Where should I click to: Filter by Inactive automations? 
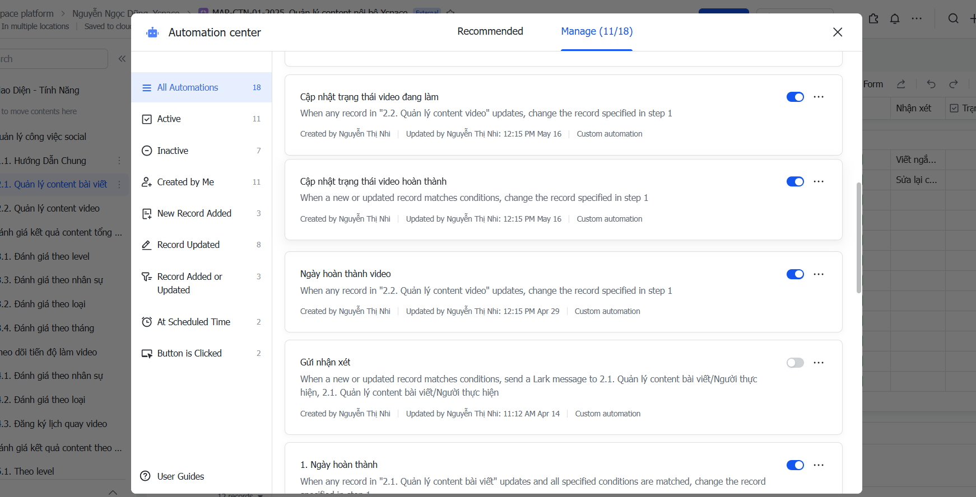point(202,151)
